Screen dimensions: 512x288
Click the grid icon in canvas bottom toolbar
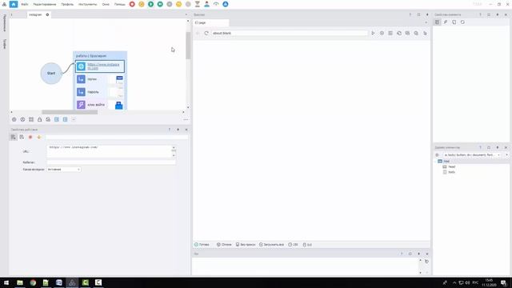click(x=31, y=119)
